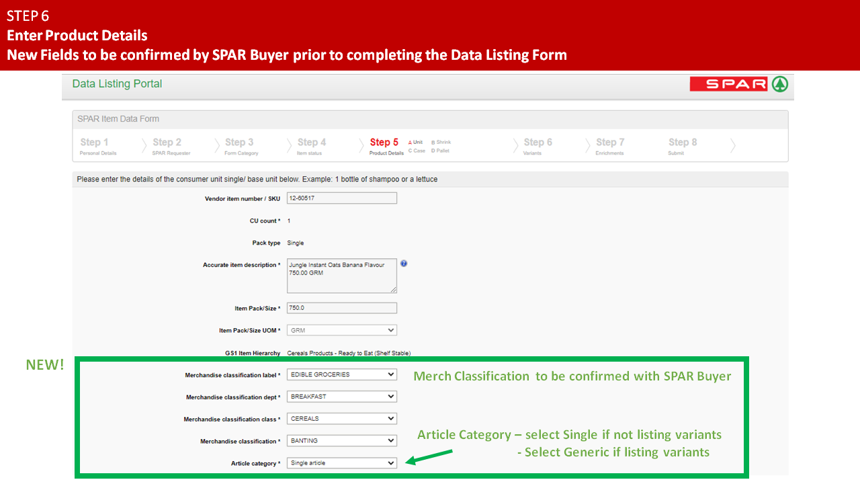The width and height of the screenshot is (860, 484).
Task: Choose the D Pallet sub-step
Action: pyautogui.click(x=440, y=151)
